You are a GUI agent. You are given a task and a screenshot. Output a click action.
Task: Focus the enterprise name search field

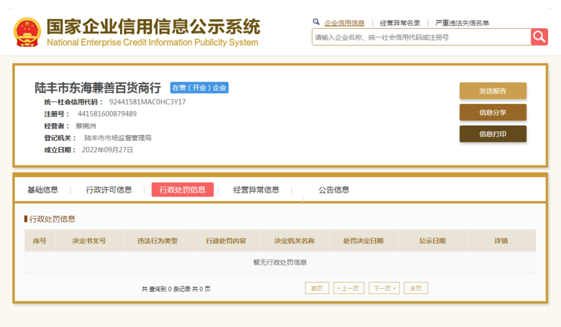tap(421, 37)
